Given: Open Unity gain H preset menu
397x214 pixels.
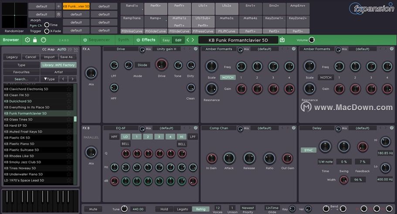Looking at the screenshot, I should [x=166, y=49].
